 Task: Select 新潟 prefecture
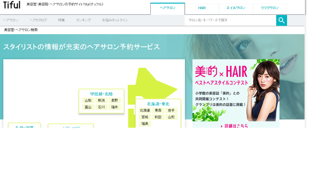point(101,101)
